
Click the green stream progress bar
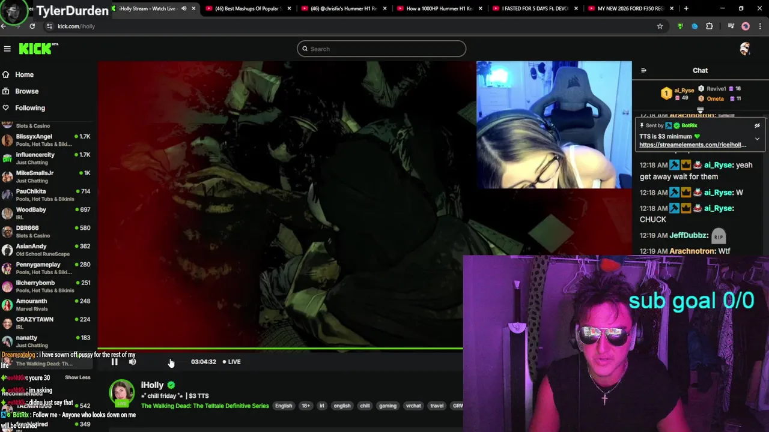(x=280, y=348)
